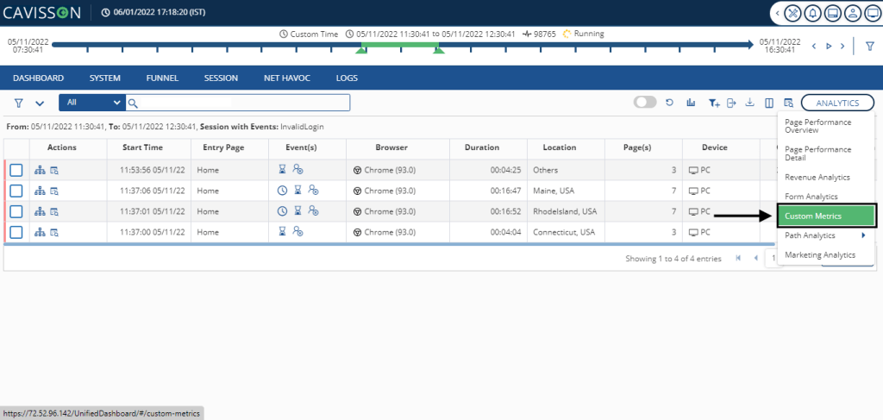Viewport: 883px width, 420px height.
Task: Open the FUNNEL menu
Action: coord(162,78)
